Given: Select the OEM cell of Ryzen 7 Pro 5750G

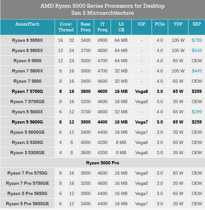Looking at the screenshot, I should [197, 173].
